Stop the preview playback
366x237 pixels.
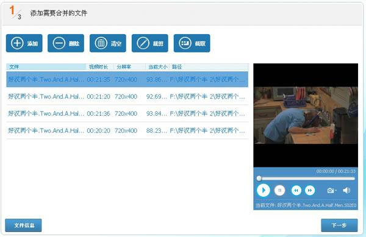point(279,191)
